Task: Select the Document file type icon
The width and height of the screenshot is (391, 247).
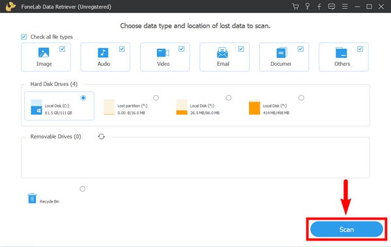Action: [x=282, y=53]
